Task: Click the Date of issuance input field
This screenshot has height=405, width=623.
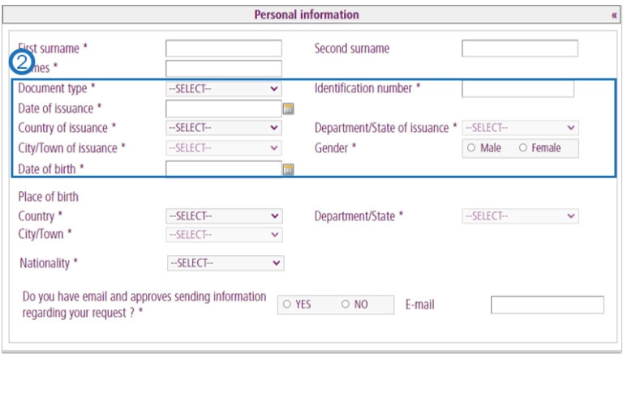Action: [x=224, y=109]
